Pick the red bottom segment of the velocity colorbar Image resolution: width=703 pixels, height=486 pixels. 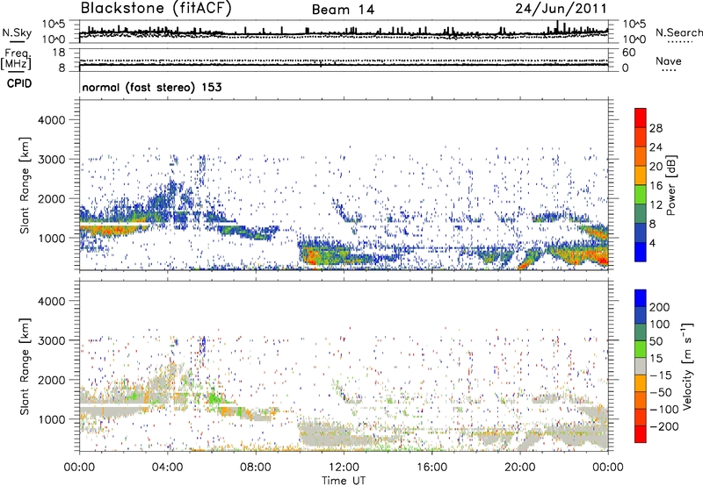[x=641, y=434]
